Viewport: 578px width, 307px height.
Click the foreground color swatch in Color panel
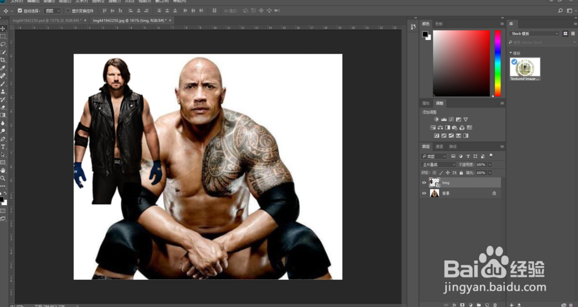click(x=425, y=34)
